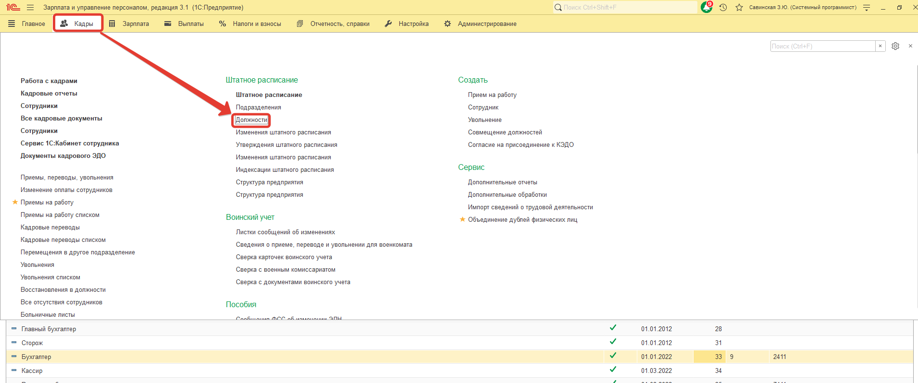Screen dimensions: 918x383
Task: Open the Должности link
Action: pyautogui.click(x=251, y=120)
